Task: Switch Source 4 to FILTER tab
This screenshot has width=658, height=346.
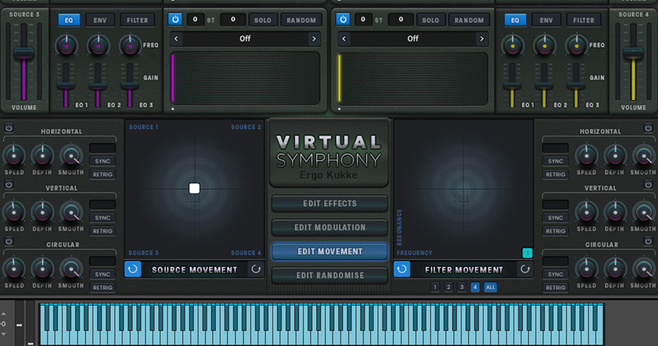Action: (x=583, y=20)
